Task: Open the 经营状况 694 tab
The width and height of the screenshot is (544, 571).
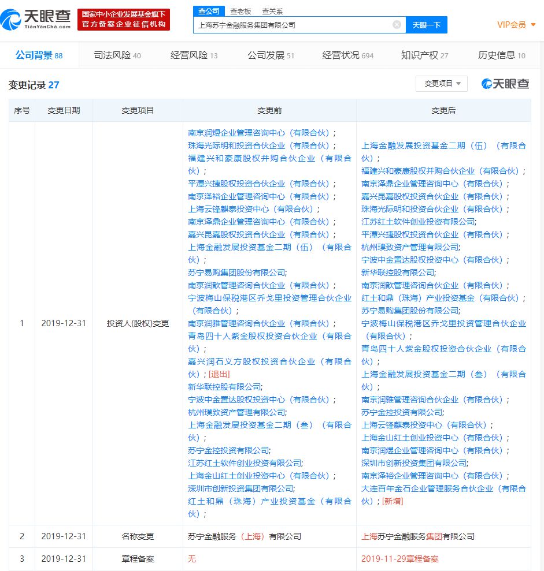Action: pyautogui.click(x=348, y=55)
